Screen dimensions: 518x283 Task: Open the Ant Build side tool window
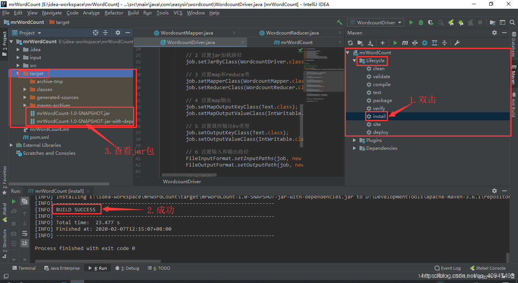(513, 104)
